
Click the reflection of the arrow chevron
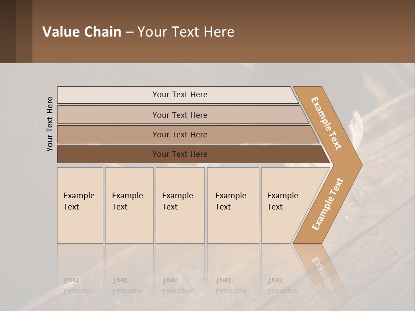[x=320, y=270]
